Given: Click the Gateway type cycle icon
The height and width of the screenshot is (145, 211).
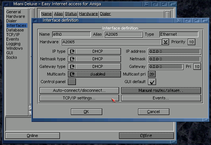Looking at the screenshot, I should click(x=72, y=66).
